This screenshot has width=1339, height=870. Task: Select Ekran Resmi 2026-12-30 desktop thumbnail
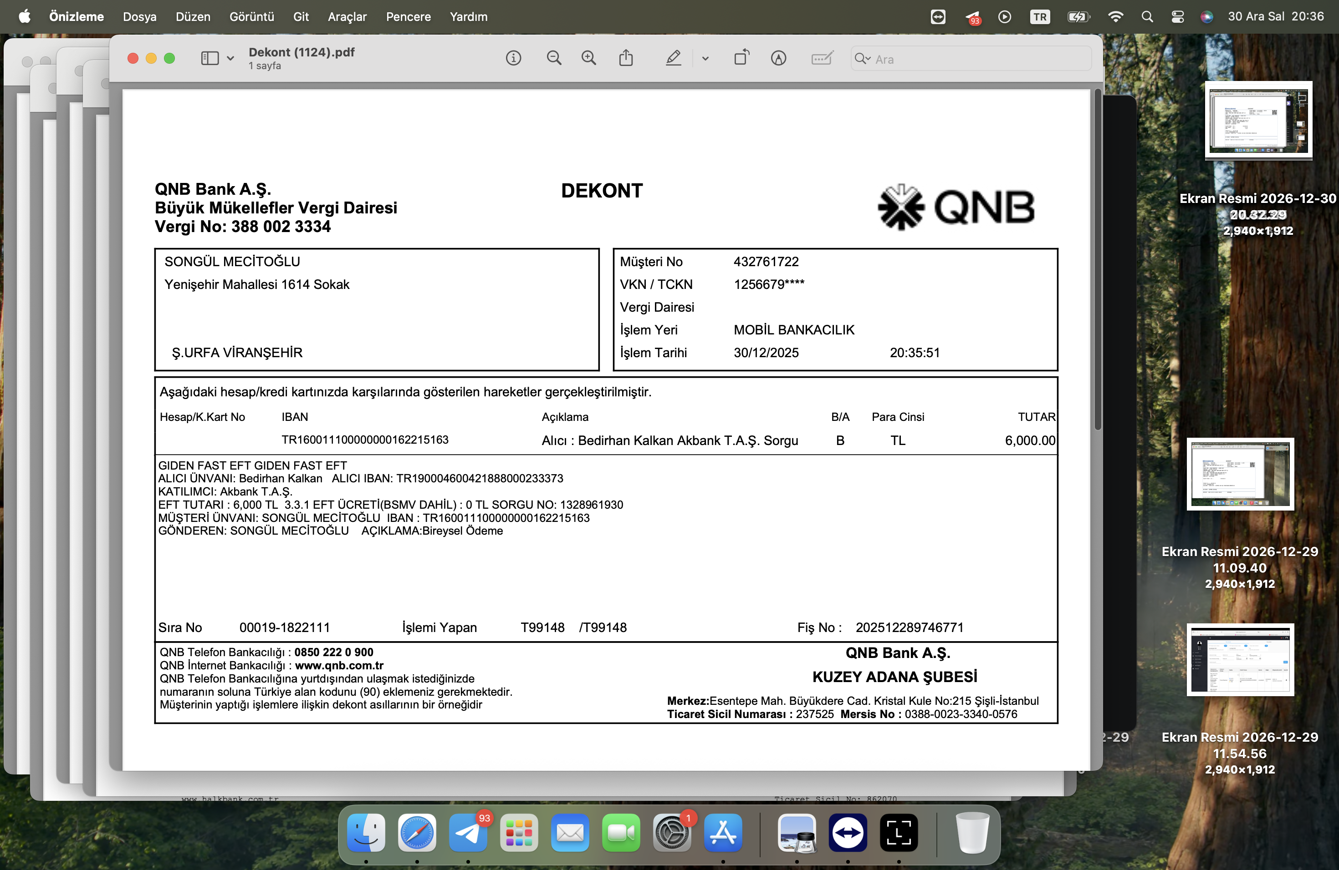[x=1258, y=120]
